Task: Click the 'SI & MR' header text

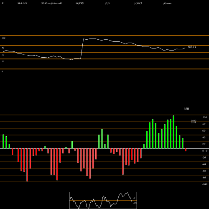Action: pyautogui.click(x=22, y=3)
